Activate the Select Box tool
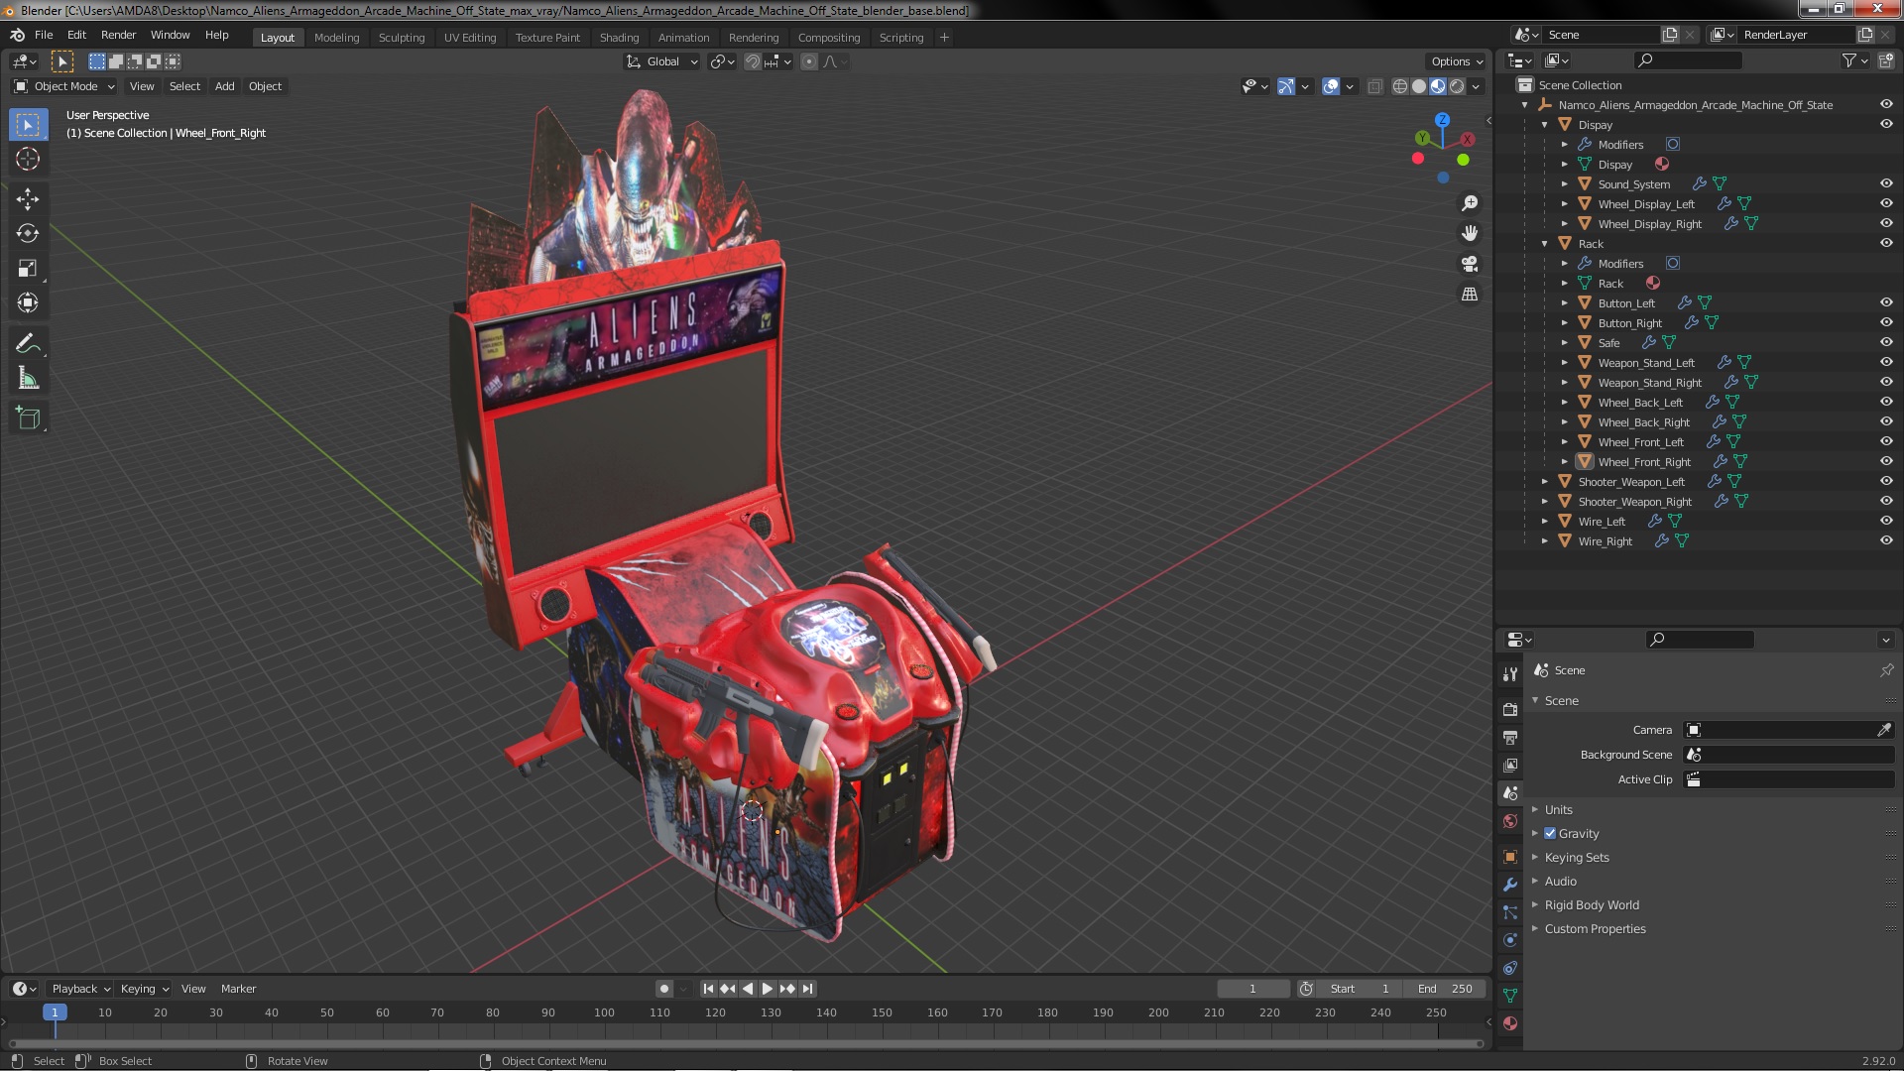 coord(28,125)
